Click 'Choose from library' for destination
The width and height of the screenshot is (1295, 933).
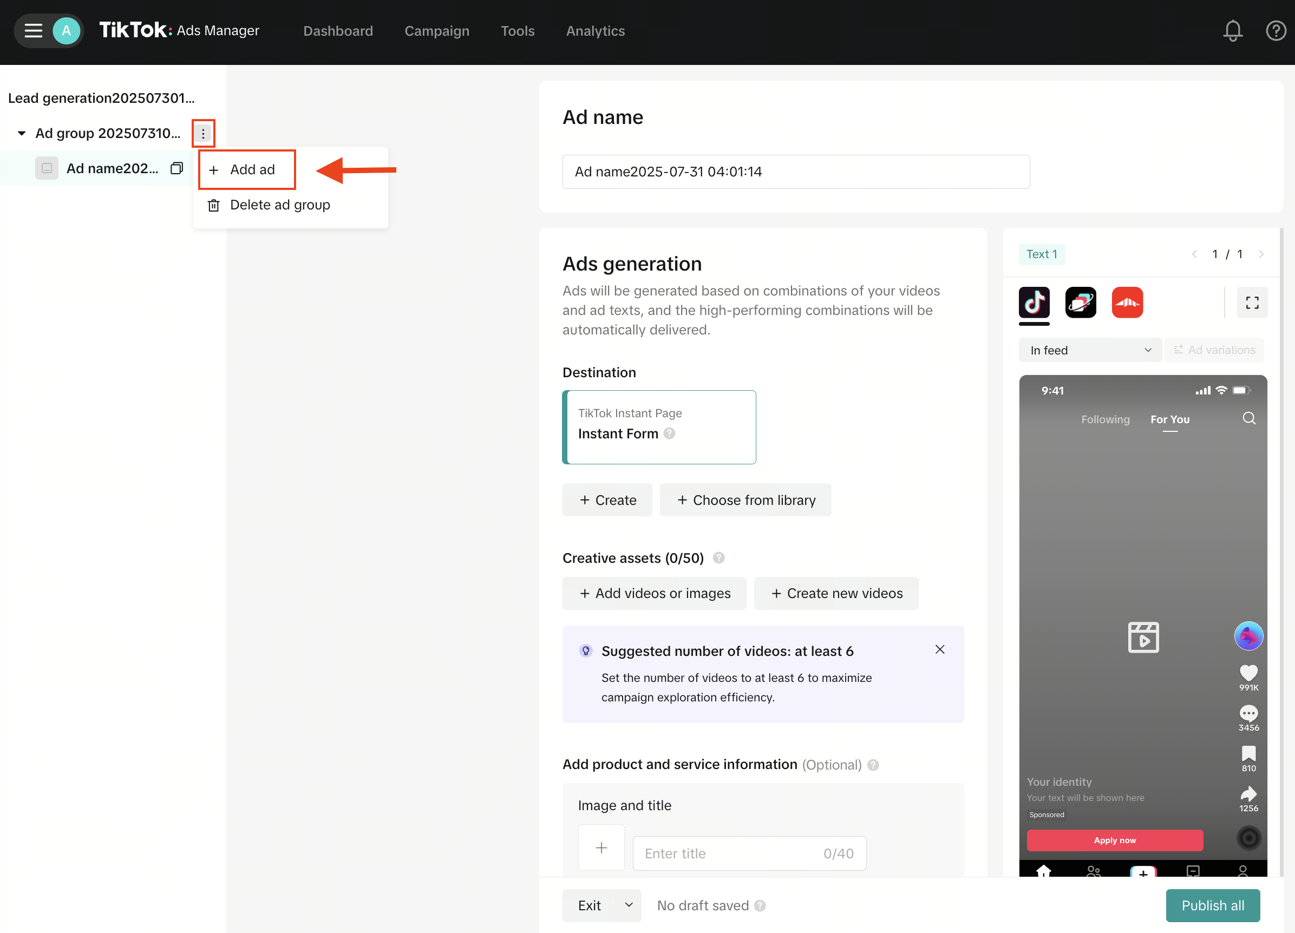tap(745, 500)
